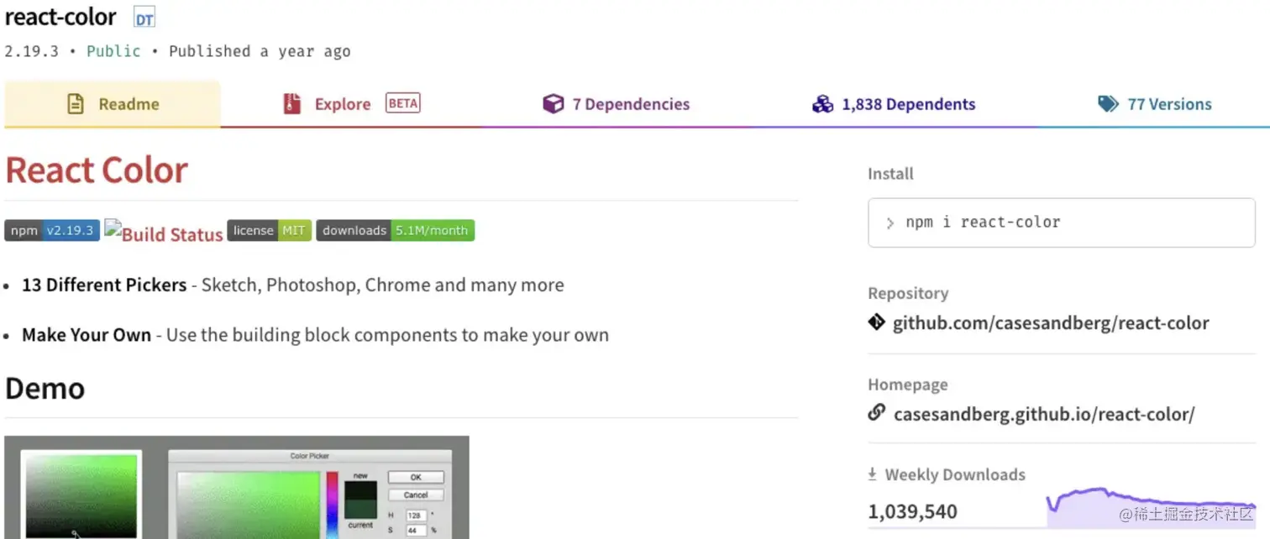1270x539 pixels.
Task: Switch to the Explore BETA tab
Action: coord(351,104)
